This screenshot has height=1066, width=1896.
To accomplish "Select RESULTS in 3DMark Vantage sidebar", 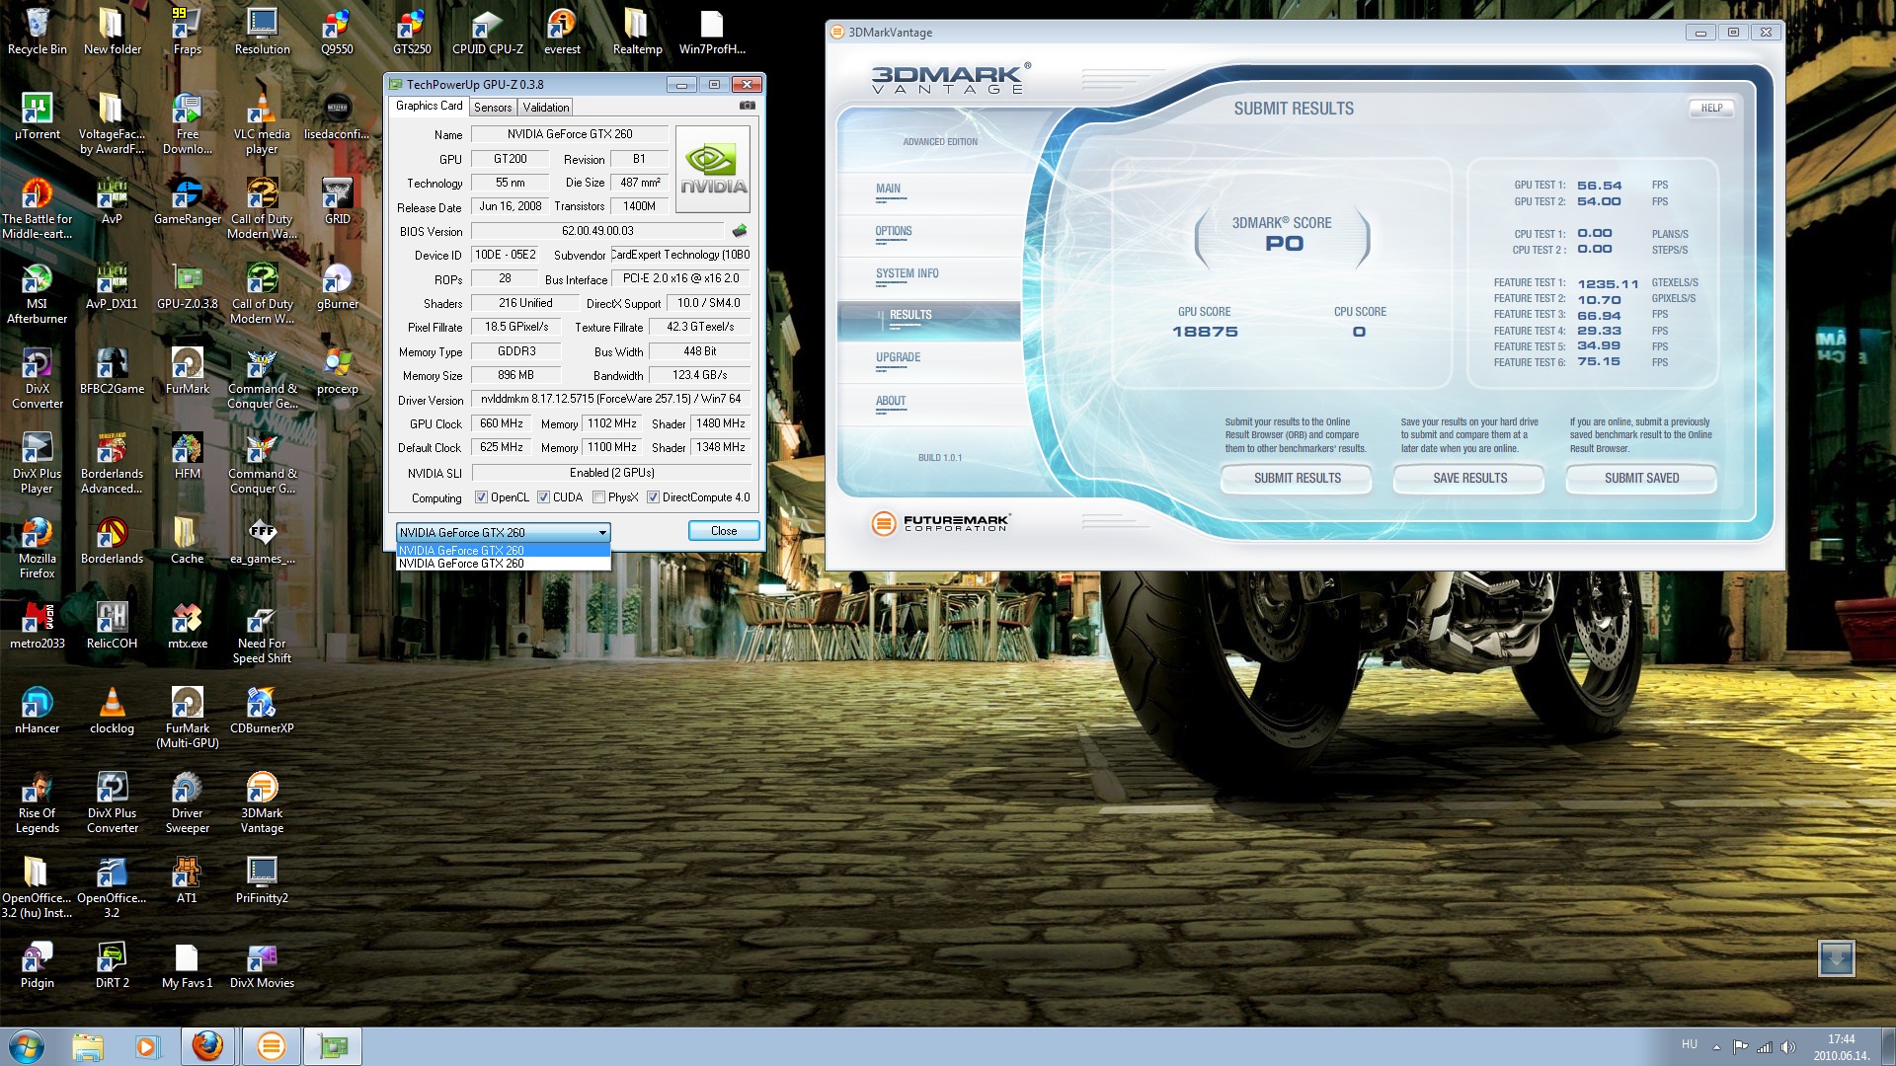I will click(928, 321).
